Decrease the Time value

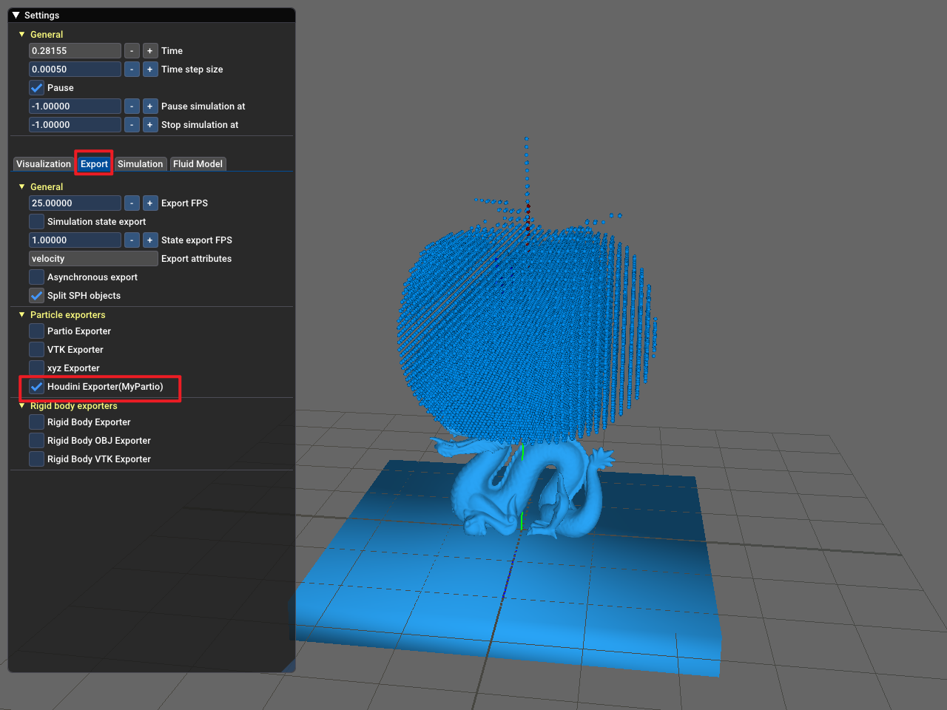[x=132, y=51]
